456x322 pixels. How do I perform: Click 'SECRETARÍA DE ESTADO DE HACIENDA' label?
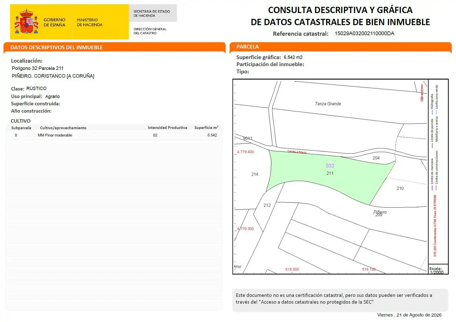pyautogui.click(x=152, y=13)
